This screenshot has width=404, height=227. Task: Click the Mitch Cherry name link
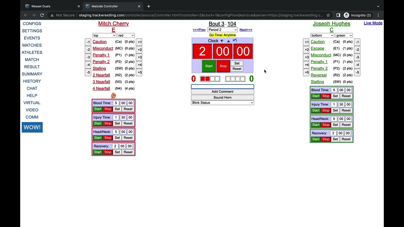click(113, 24)
